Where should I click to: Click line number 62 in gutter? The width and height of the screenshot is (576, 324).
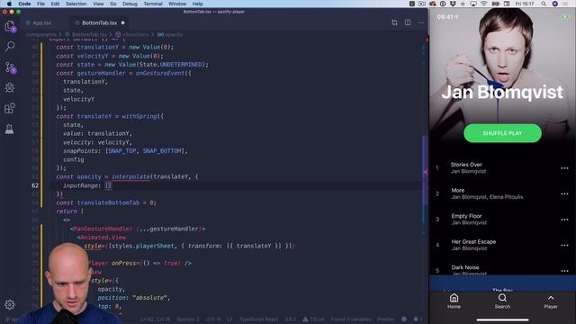click(35, 185)
